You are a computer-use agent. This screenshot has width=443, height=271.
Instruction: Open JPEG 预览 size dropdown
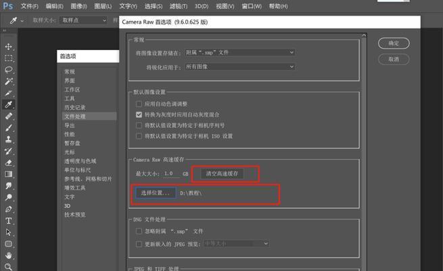[236, 243]
